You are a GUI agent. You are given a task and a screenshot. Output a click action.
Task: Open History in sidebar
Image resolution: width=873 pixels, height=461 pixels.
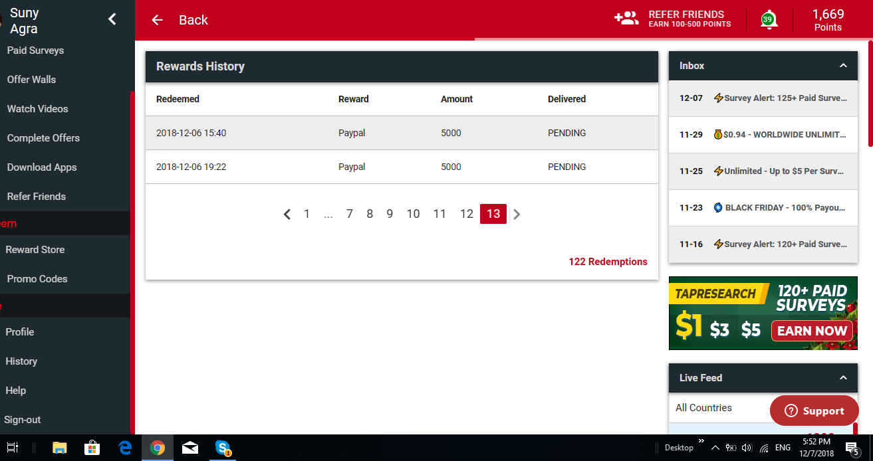pyautogui.click(x=21, y=361)
